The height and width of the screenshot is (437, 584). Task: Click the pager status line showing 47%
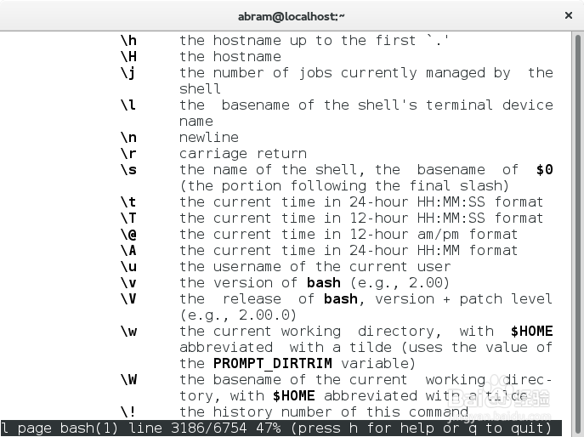pyautogui.click(x=281, y=428)
